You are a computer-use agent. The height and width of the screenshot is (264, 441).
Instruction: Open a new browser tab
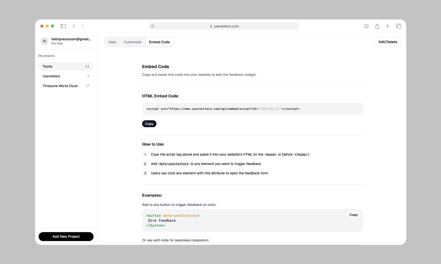click(388, 26)
